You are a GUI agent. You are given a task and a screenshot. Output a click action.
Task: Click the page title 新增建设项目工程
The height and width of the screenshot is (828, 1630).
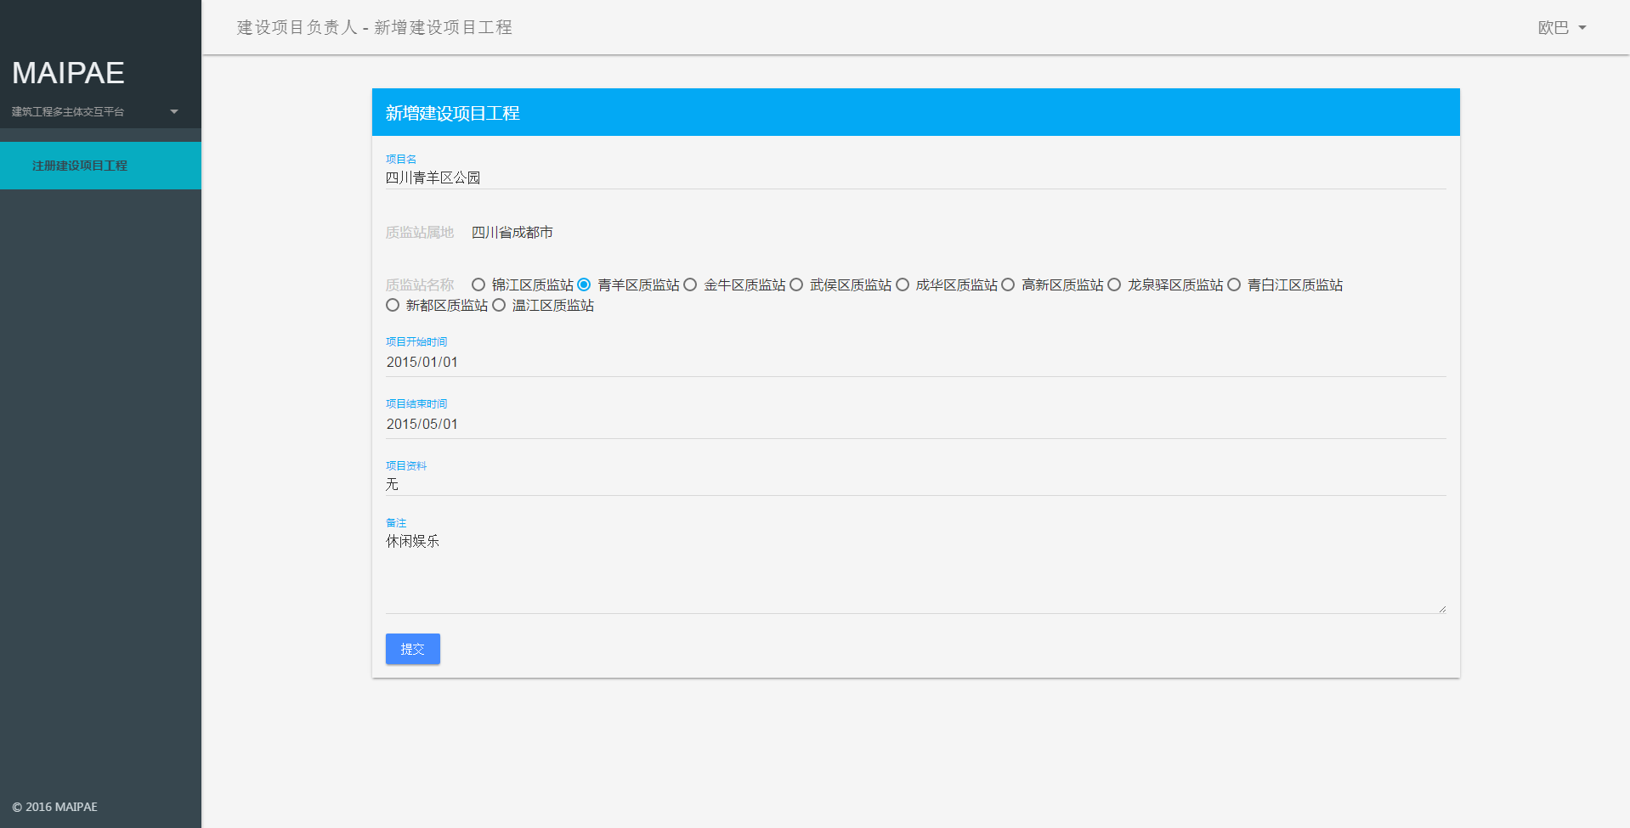coord(452,112)
